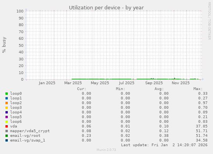Click the Min: column header

pos(120,89)
